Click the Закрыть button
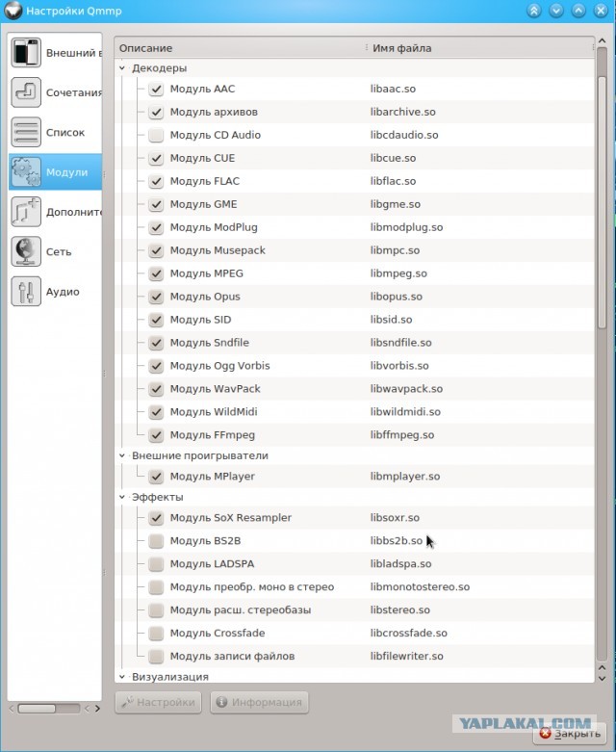Viewport: 616px width, 752px height. coord(570,734)
